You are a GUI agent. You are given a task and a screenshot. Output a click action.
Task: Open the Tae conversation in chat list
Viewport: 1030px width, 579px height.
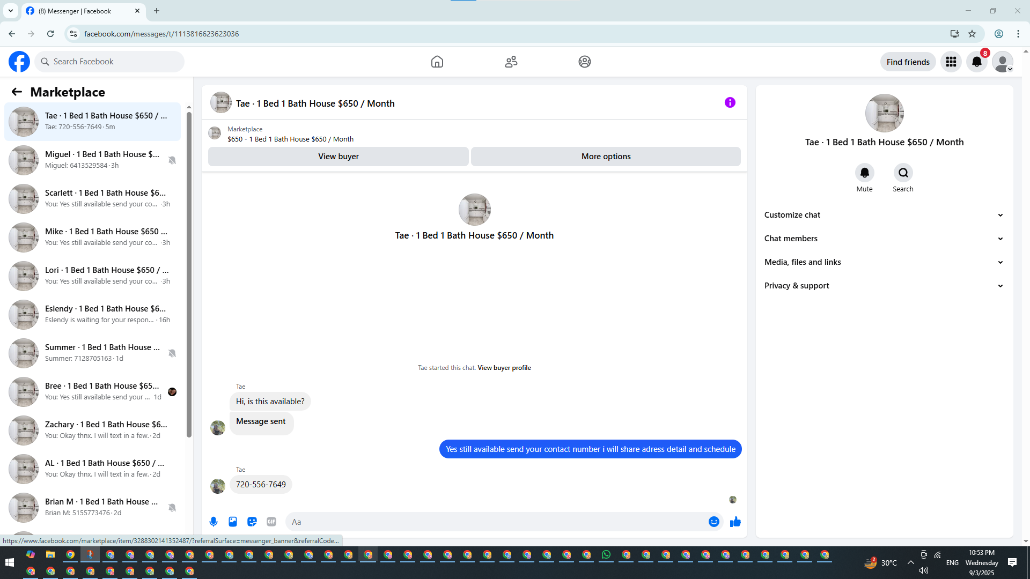pyautogui.click(x=92, y=122)
